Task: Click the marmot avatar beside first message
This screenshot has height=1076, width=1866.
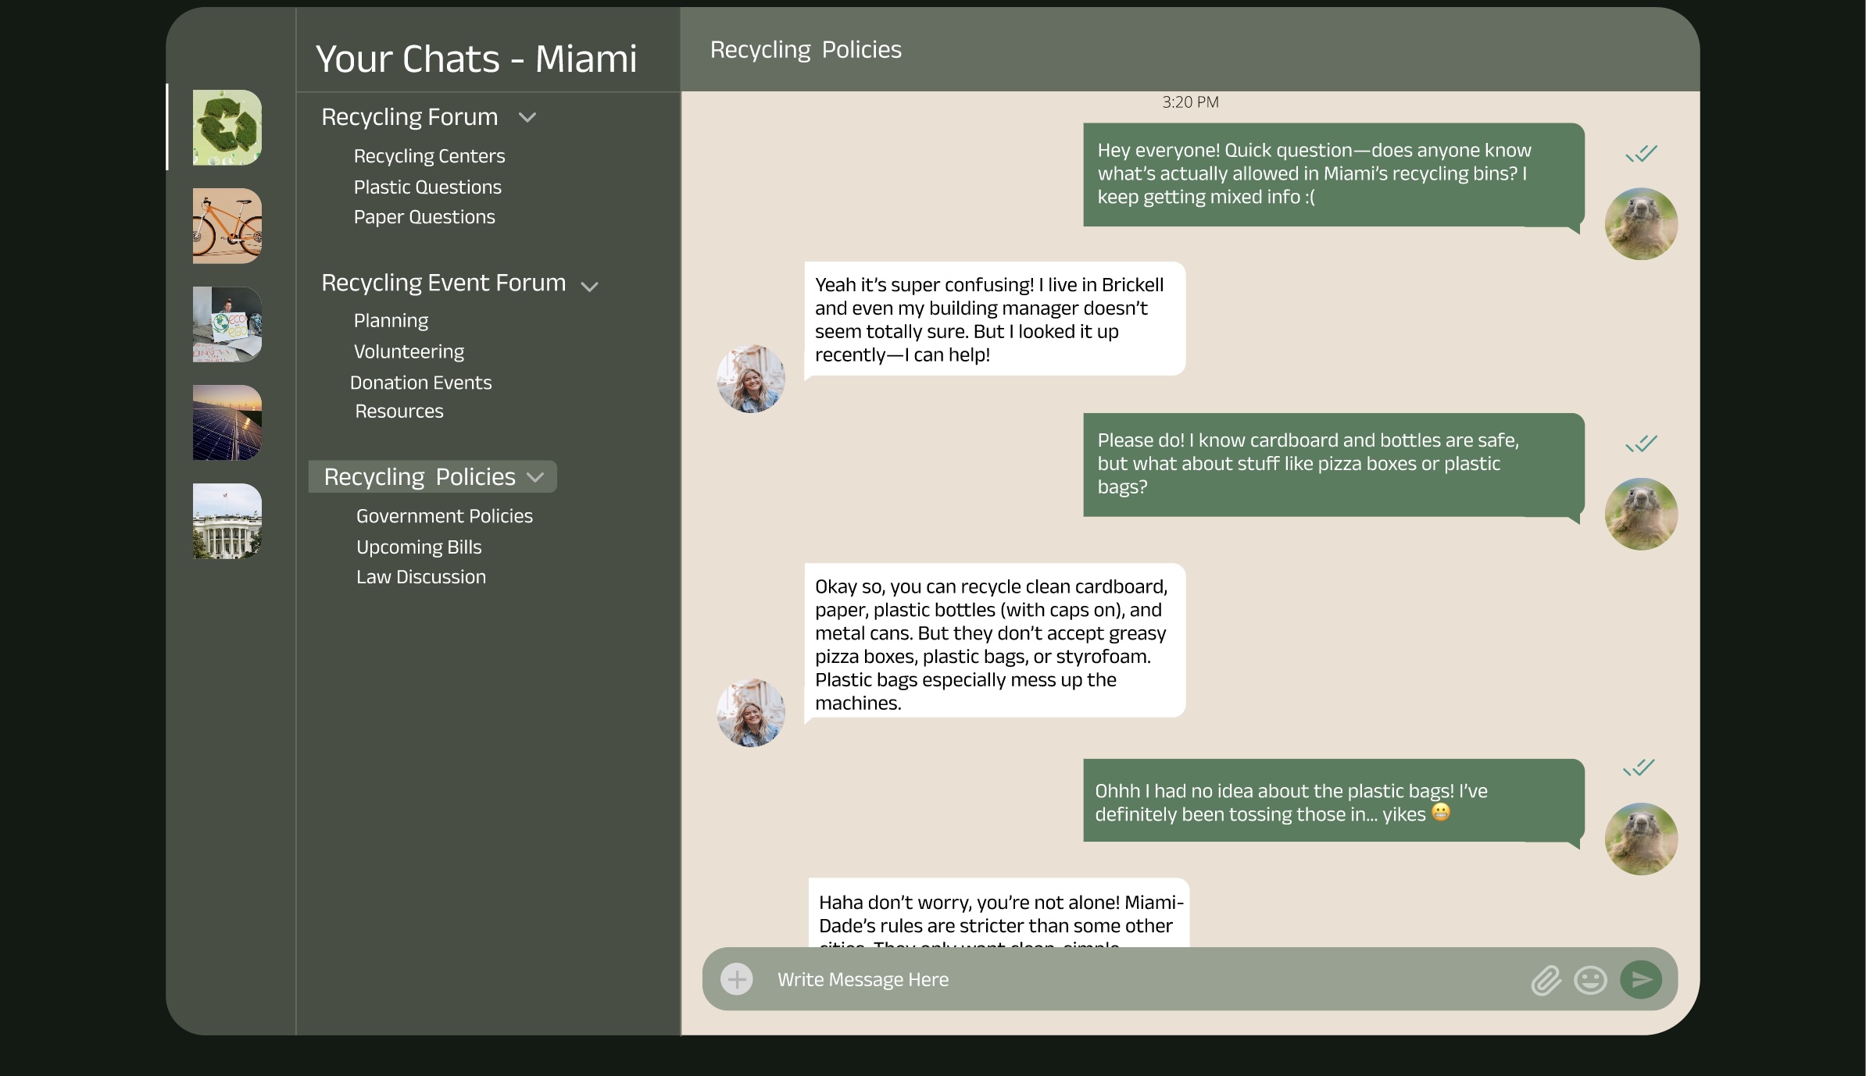Action: 1641,224
